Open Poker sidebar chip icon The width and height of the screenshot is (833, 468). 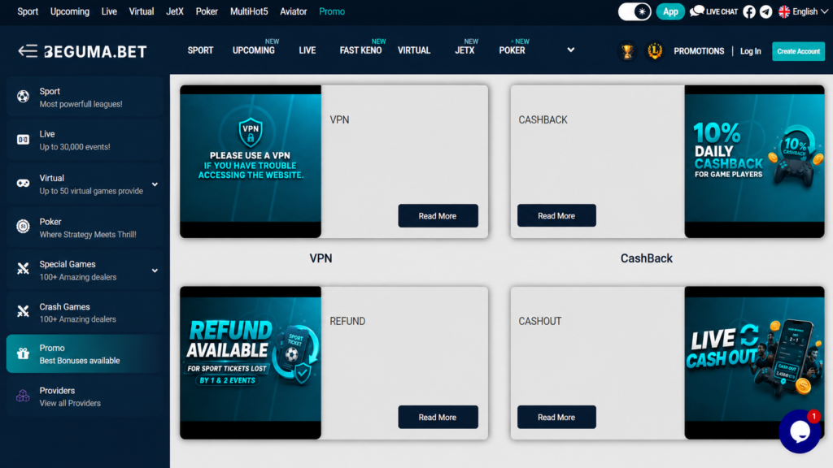[x=23, y=226]
